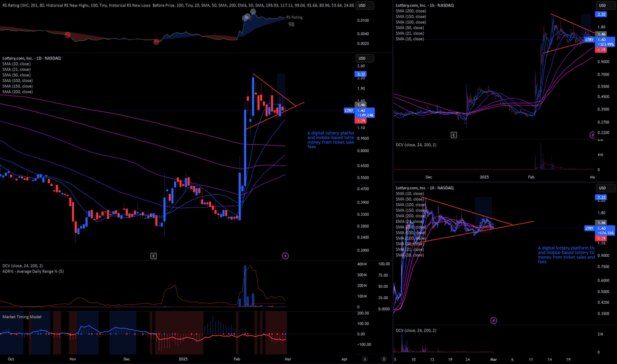This screenshot has width=617, height=364.
Task: Click SMA (10, close) legend in the 1D chart
Action: click(x=16, y=64)
